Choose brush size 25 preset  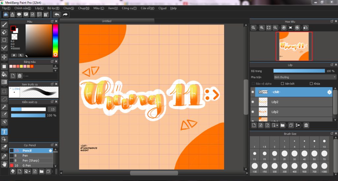[284, 155]
